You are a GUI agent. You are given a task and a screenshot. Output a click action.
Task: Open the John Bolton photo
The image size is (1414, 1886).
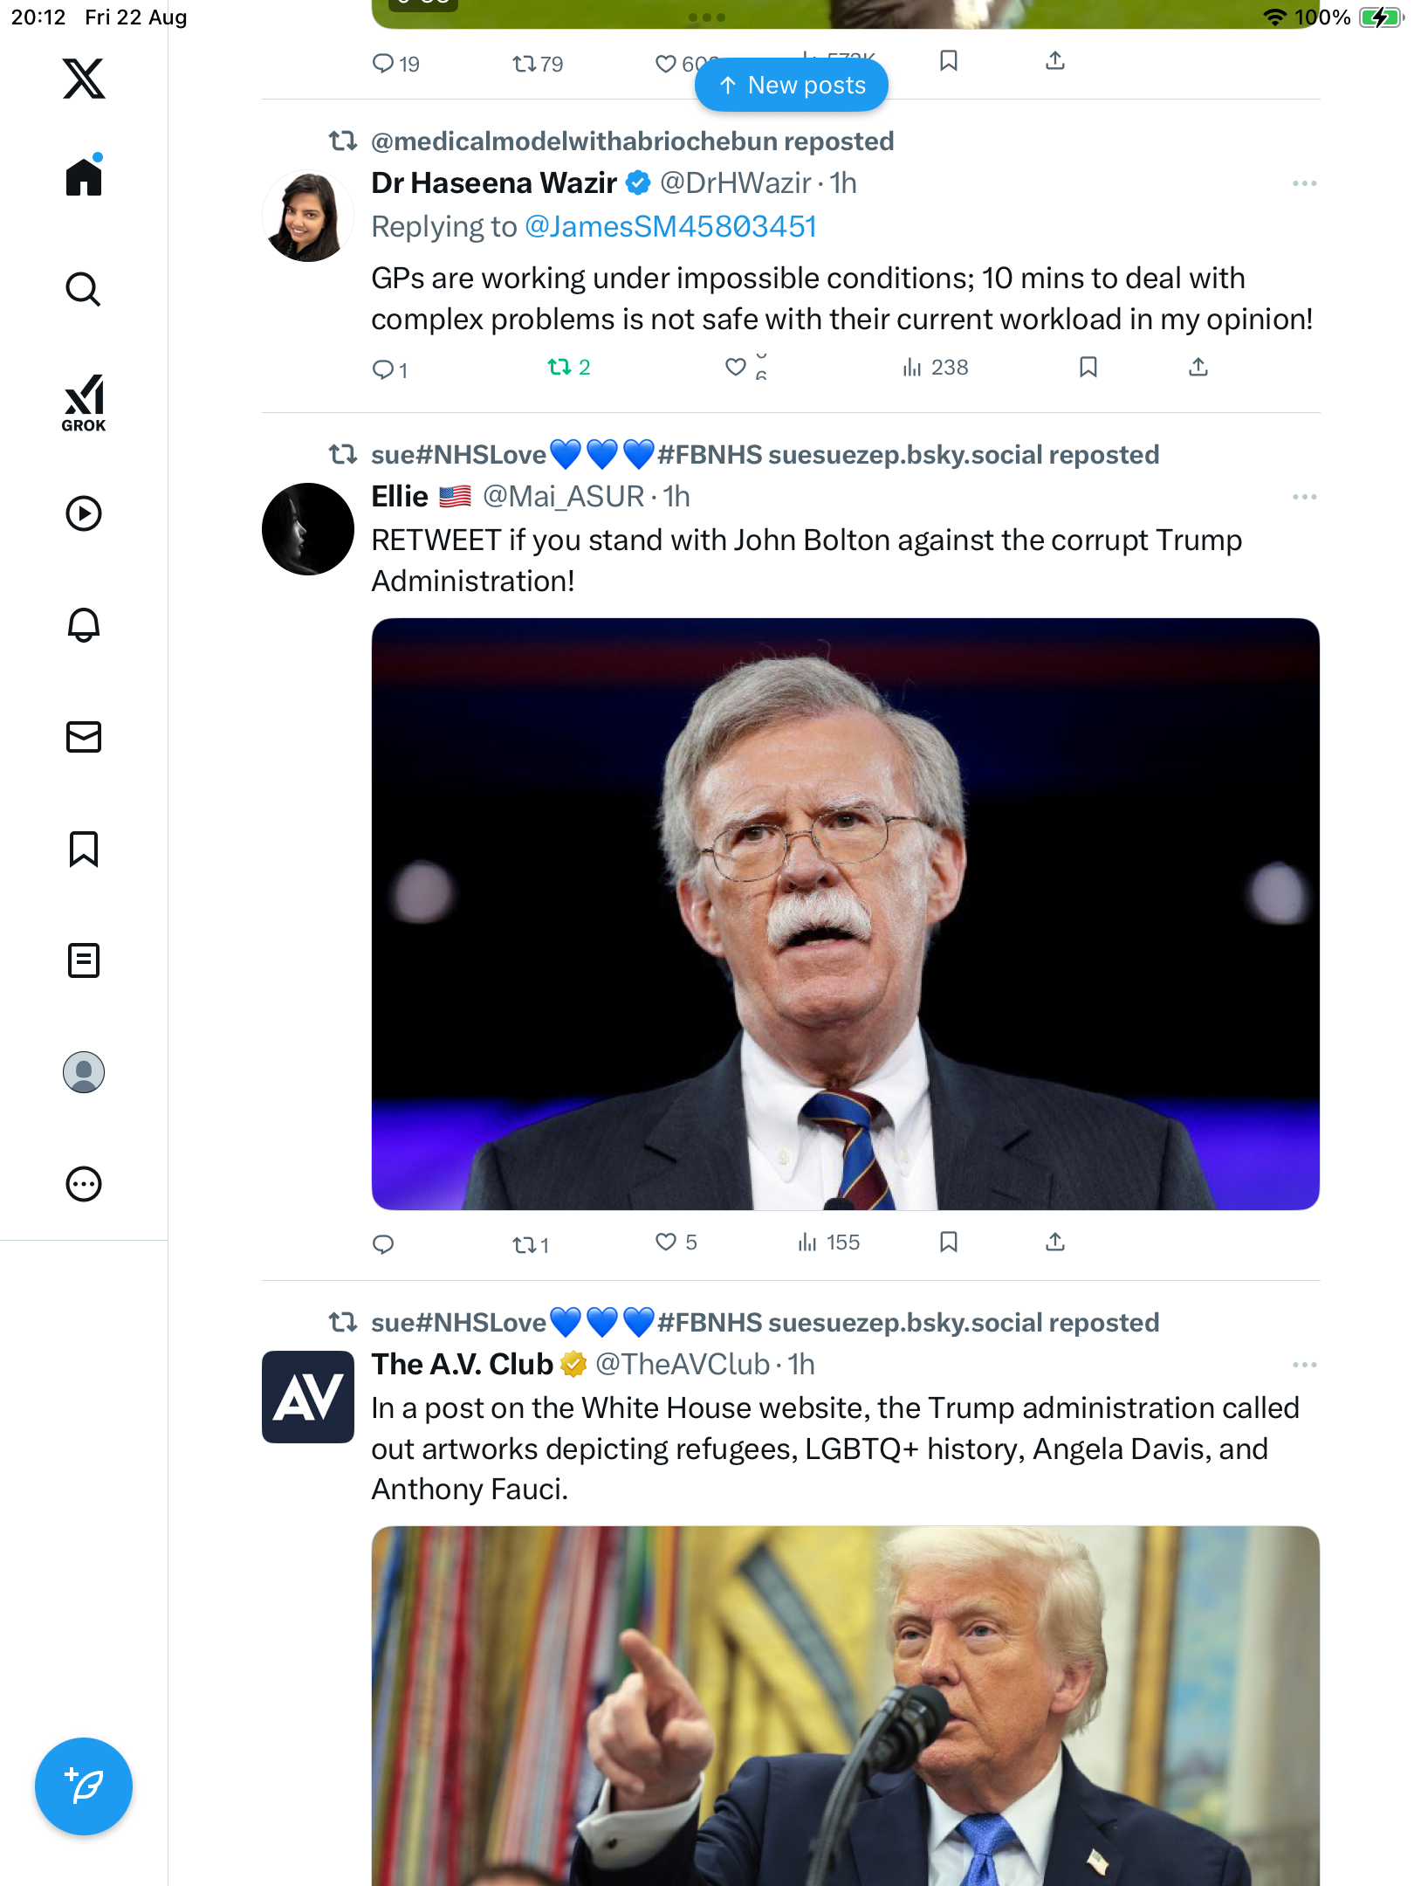click(845, 913)
